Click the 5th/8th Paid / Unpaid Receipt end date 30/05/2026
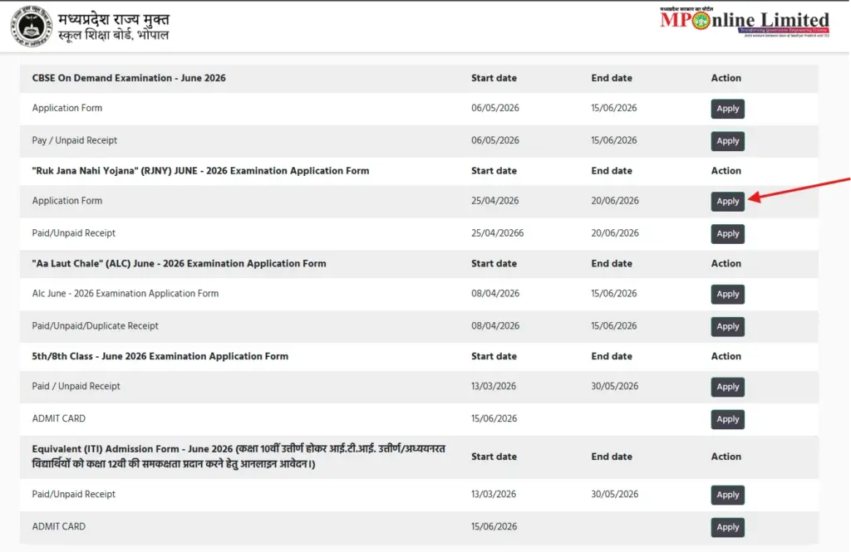Screen dimensions: 851x552 click(x=614, y=386)
